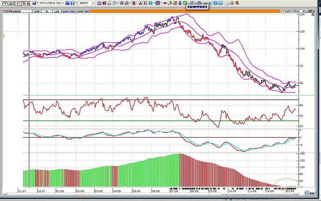The width and height of the screenshot is (321, 201).
Task: Click the printer icon in toolbar
Action: 232,3
